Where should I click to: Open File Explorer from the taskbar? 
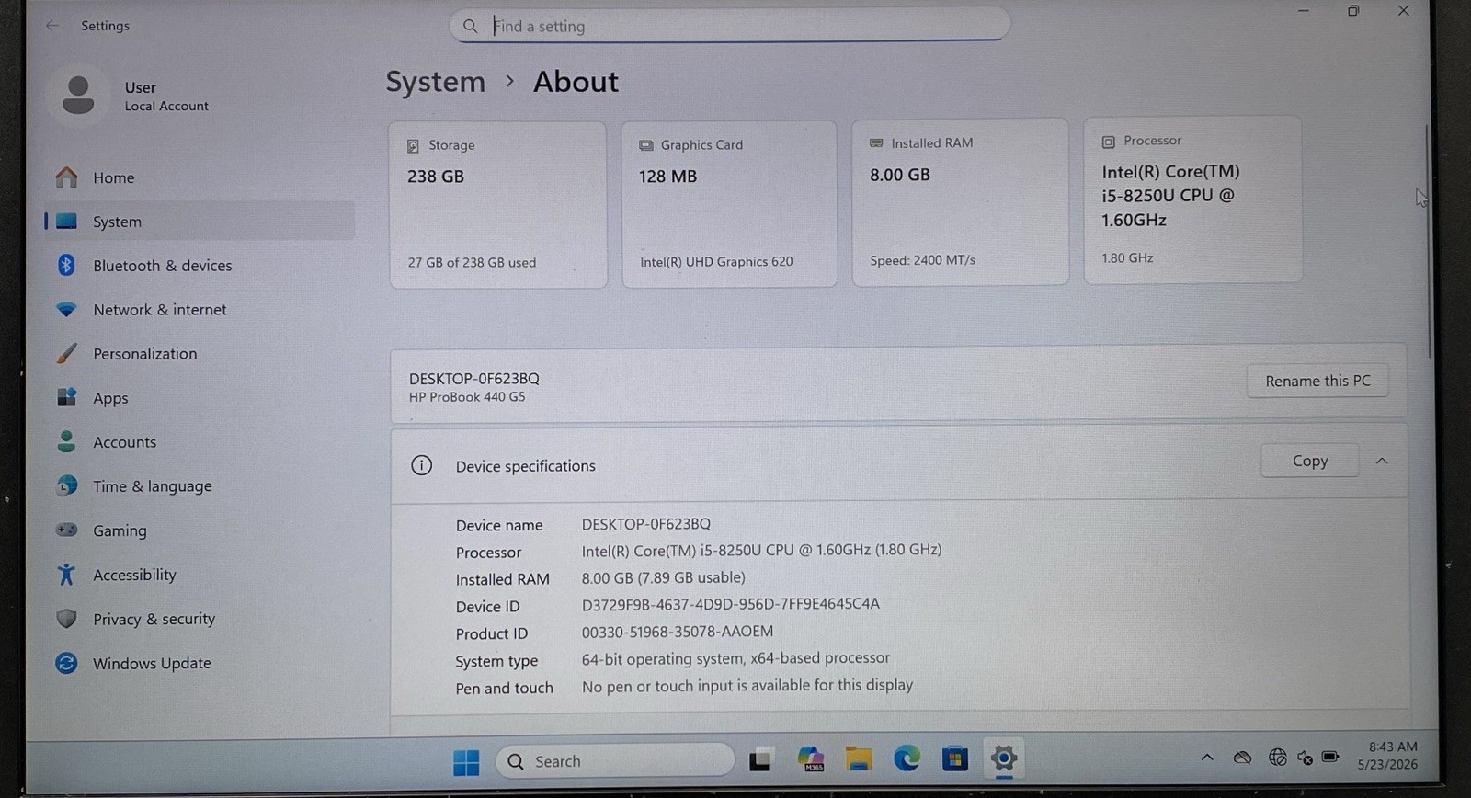[x=859, y=759]
